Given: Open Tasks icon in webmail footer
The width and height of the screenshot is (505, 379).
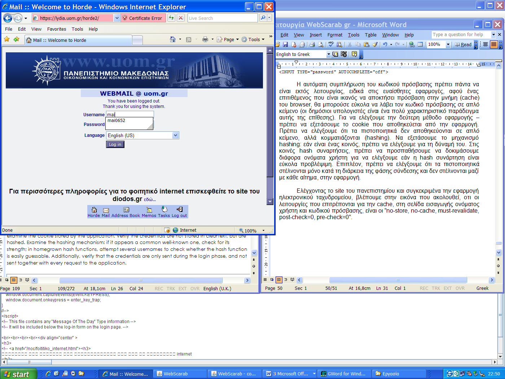Looking at the screenshot, I should click(164, 209).
